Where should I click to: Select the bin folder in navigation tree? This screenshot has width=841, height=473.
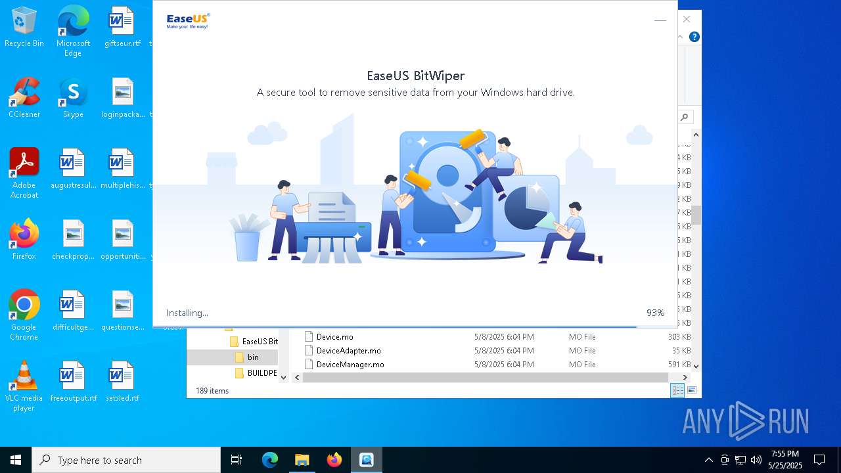click(248, 357)
